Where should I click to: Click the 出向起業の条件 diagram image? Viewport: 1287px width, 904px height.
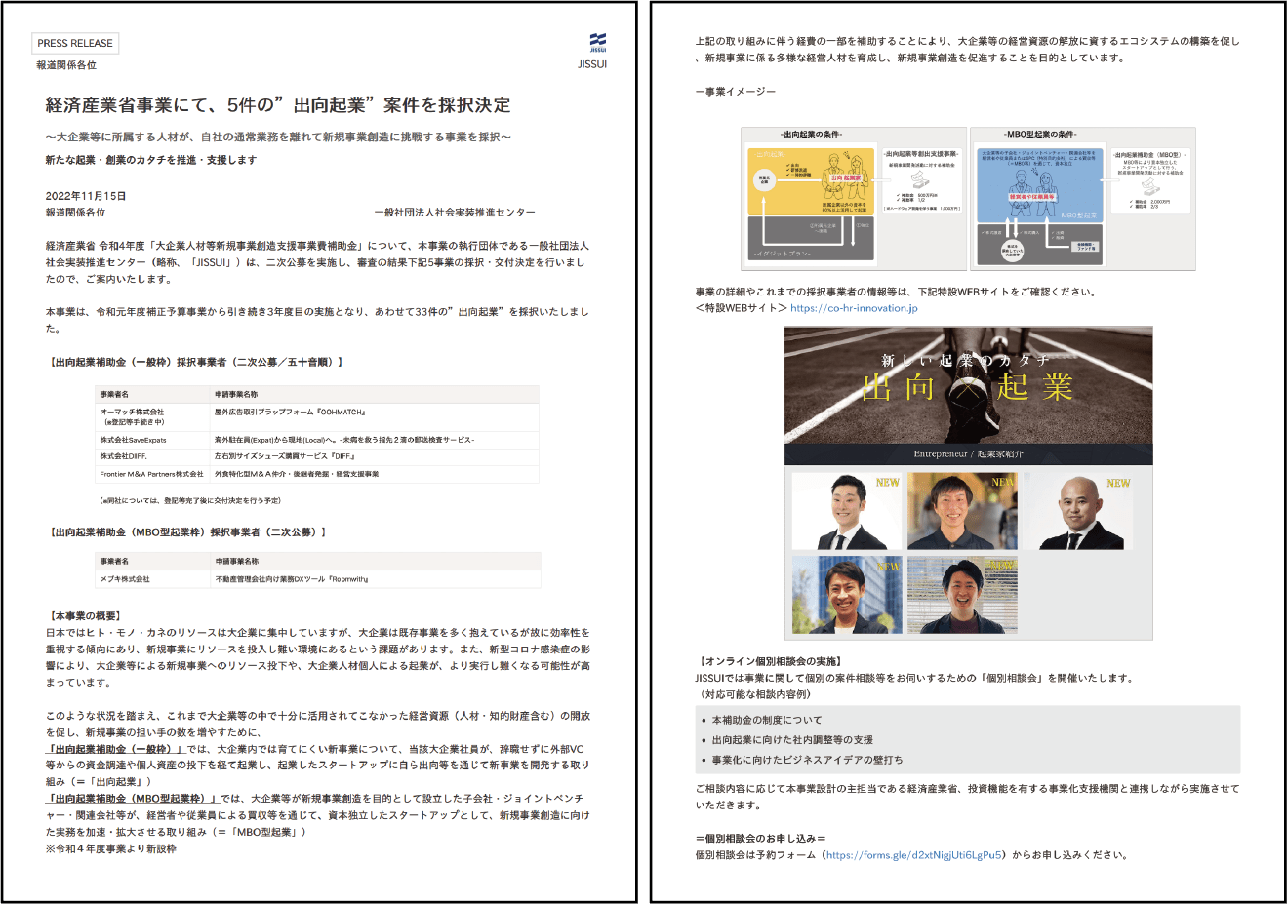(854, 199)
